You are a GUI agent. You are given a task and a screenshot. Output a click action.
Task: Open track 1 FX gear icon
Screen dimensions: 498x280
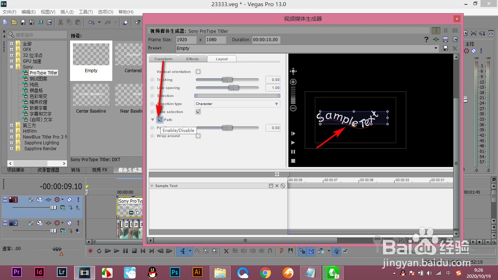(57, 199)
